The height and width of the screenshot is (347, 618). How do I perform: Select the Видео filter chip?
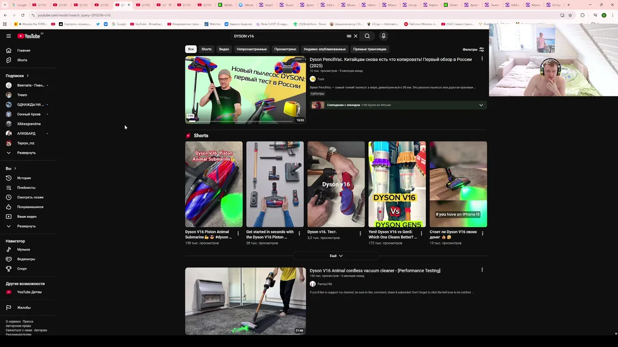pyautogui.click(x=224, y=49)
